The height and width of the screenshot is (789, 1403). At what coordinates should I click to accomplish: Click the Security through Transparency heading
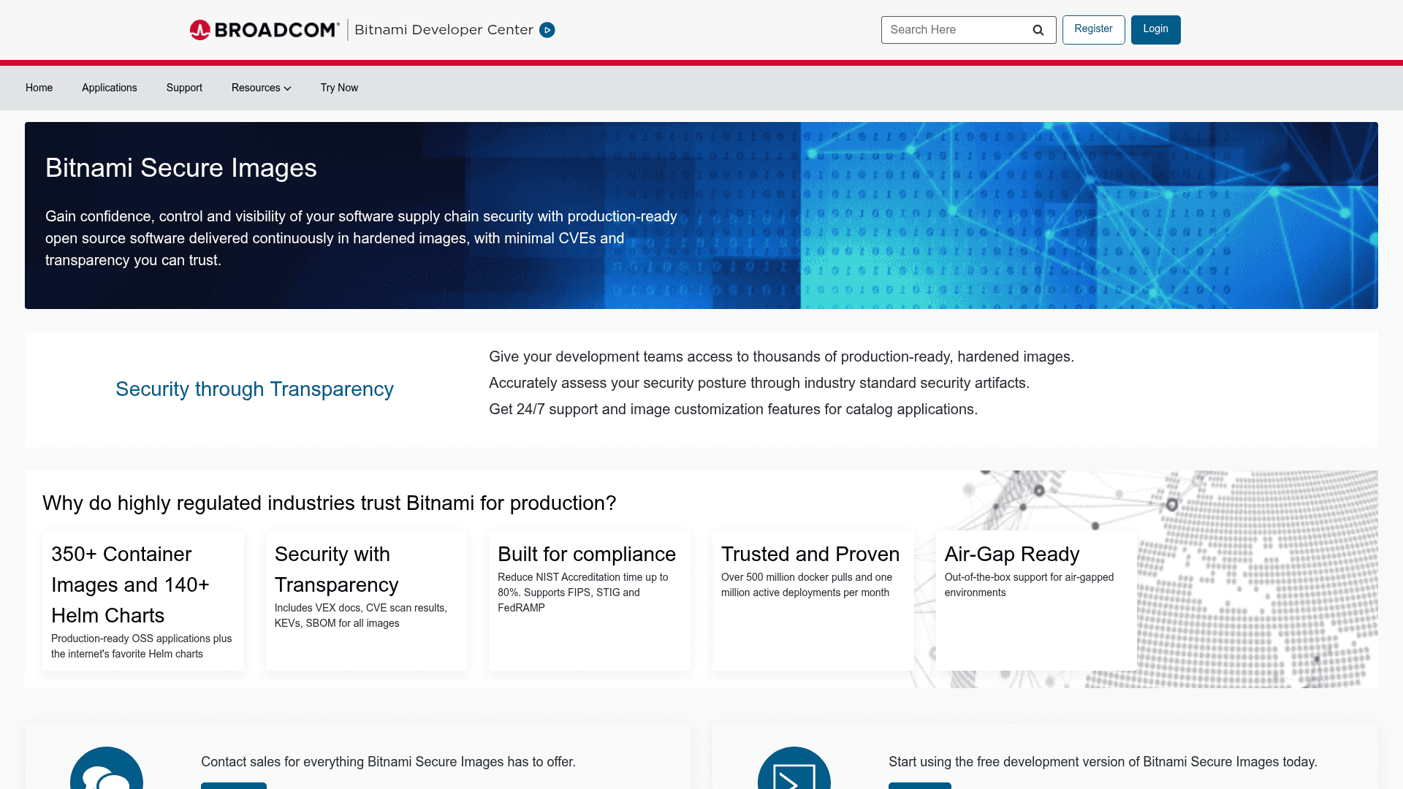254,389
